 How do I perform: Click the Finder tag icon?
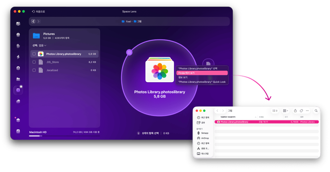coord(301,111)
